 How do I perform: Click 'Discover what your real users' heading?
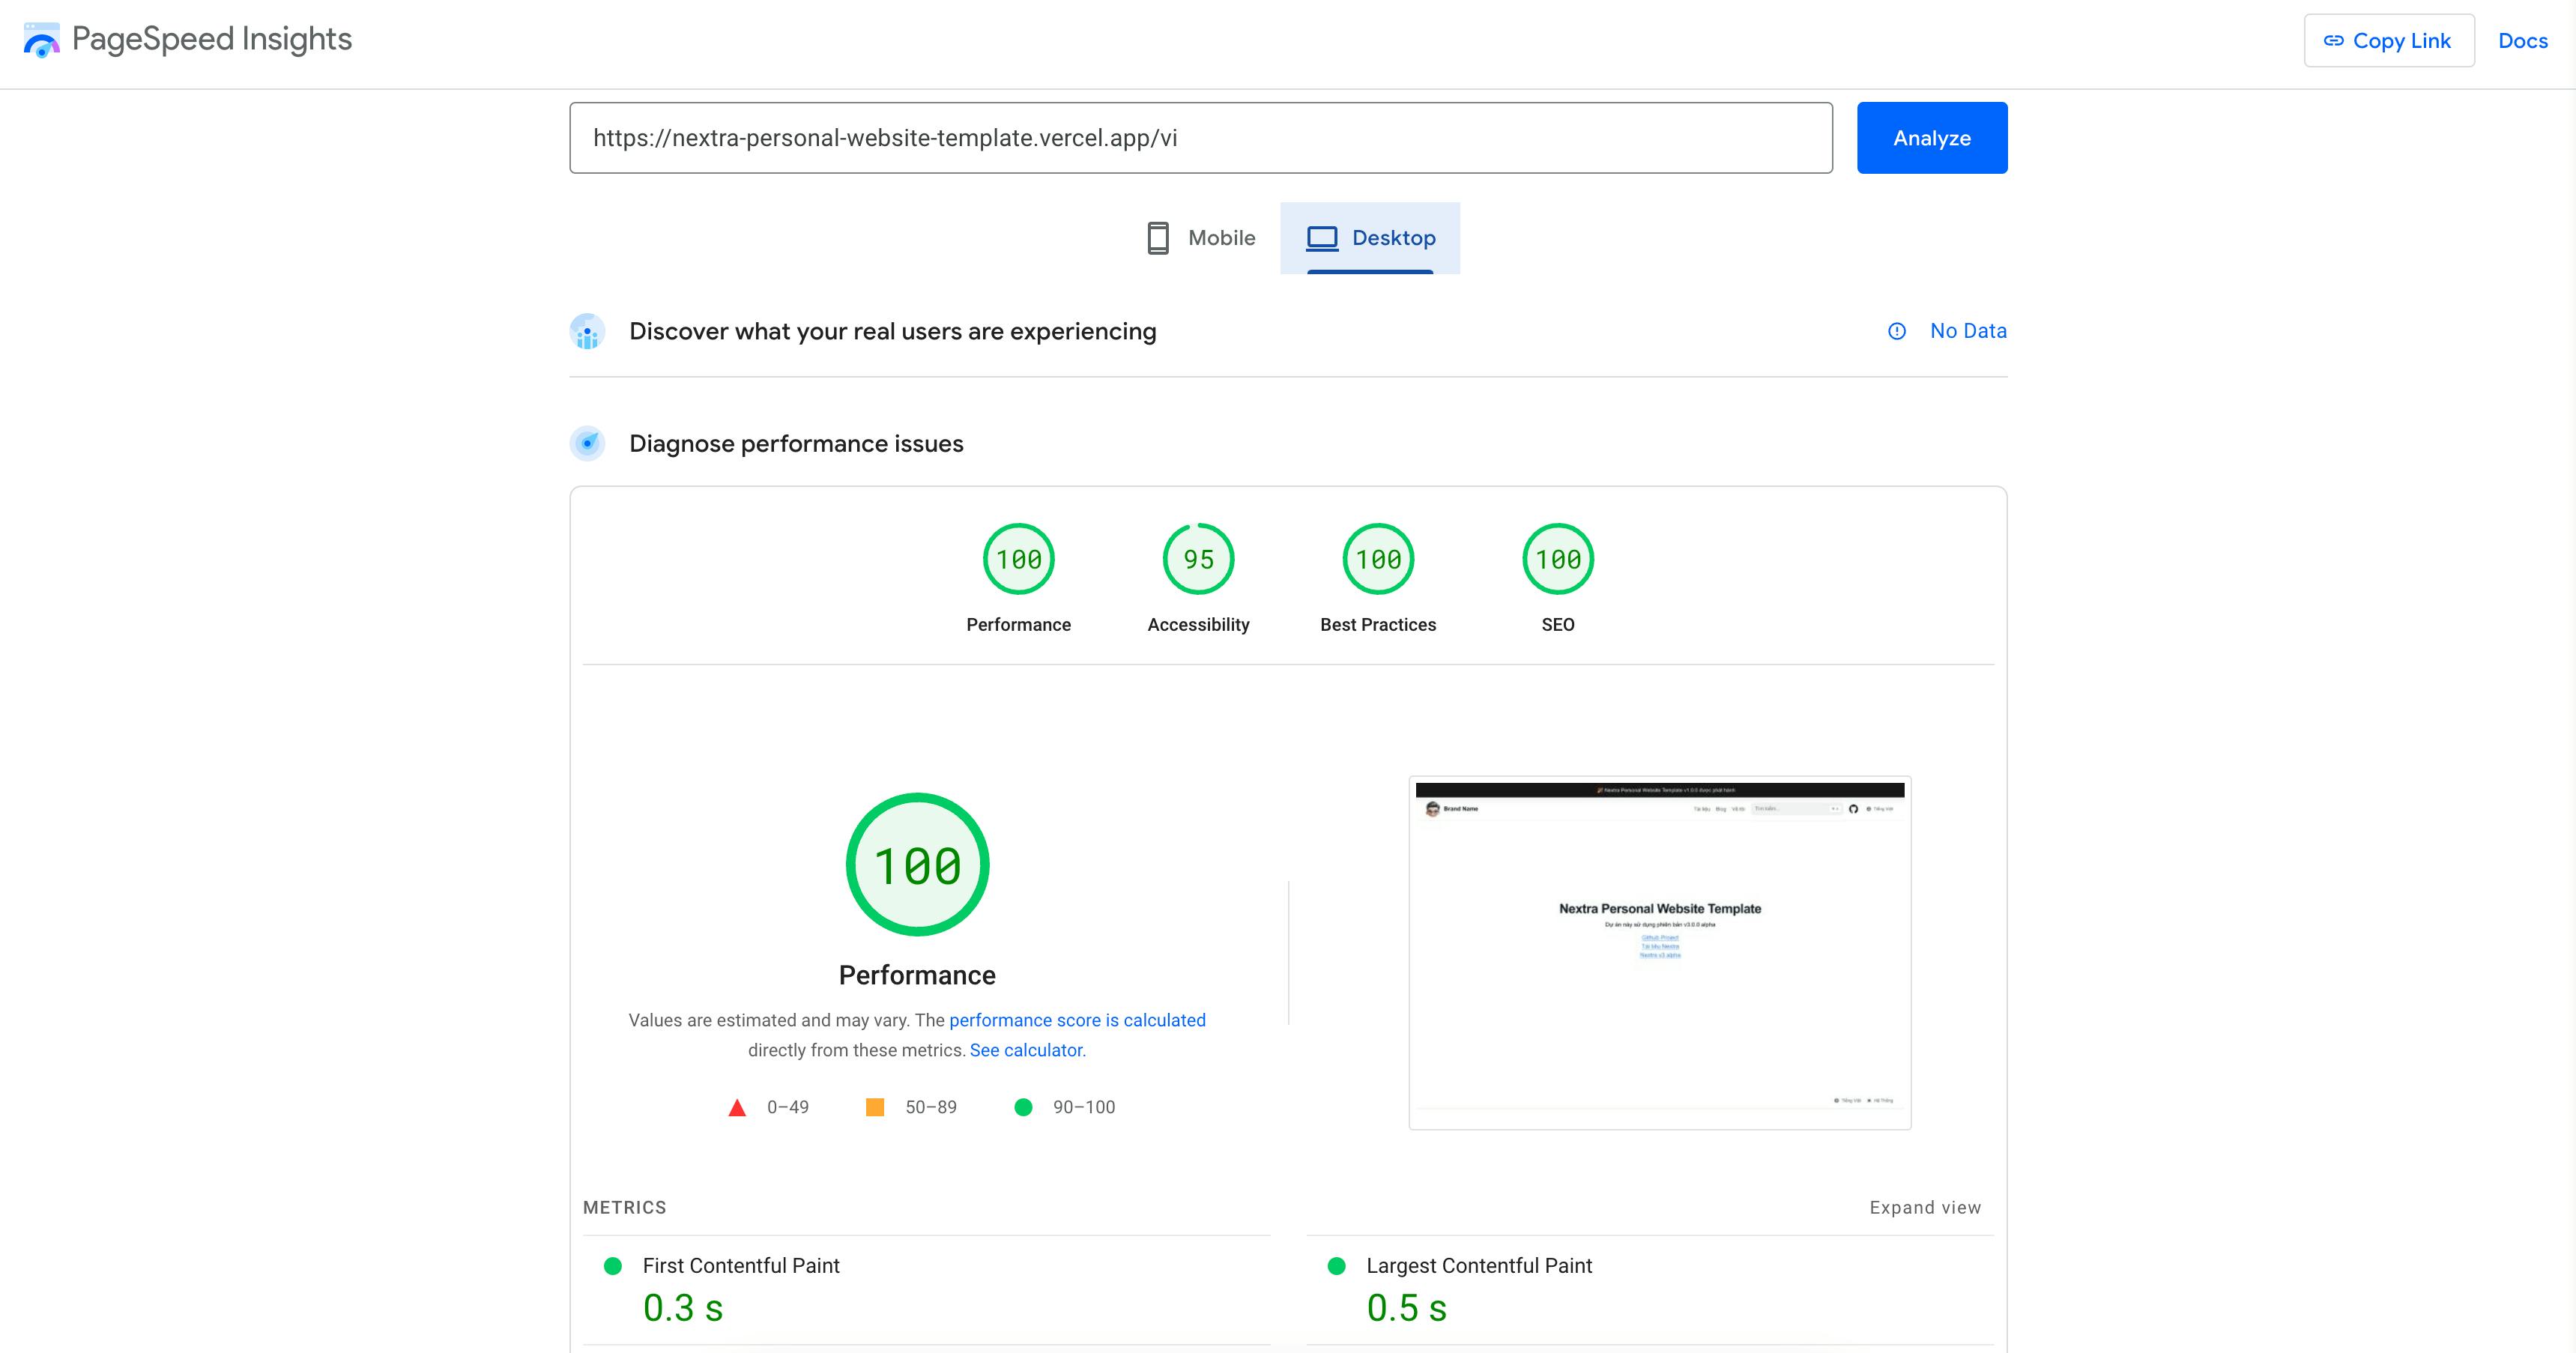[x=893, y=332]
